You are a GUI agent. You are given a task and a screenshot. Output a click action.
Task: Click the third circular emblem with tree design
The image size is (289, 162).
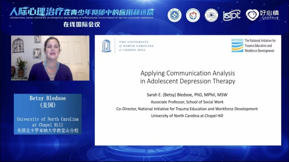(x=211, y=15)
